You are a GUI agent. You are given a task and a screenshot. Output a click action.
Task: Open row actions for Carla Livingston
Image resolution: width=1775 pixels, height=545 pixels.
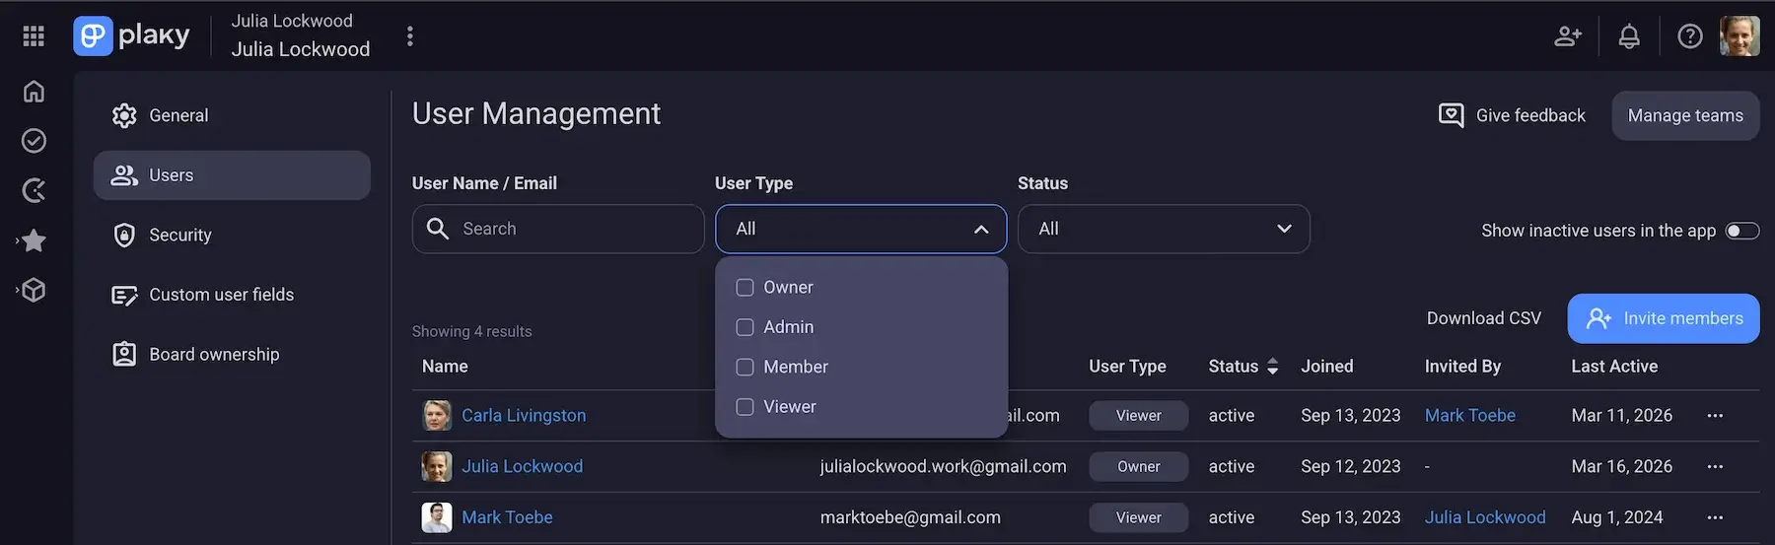(1715, 416)
